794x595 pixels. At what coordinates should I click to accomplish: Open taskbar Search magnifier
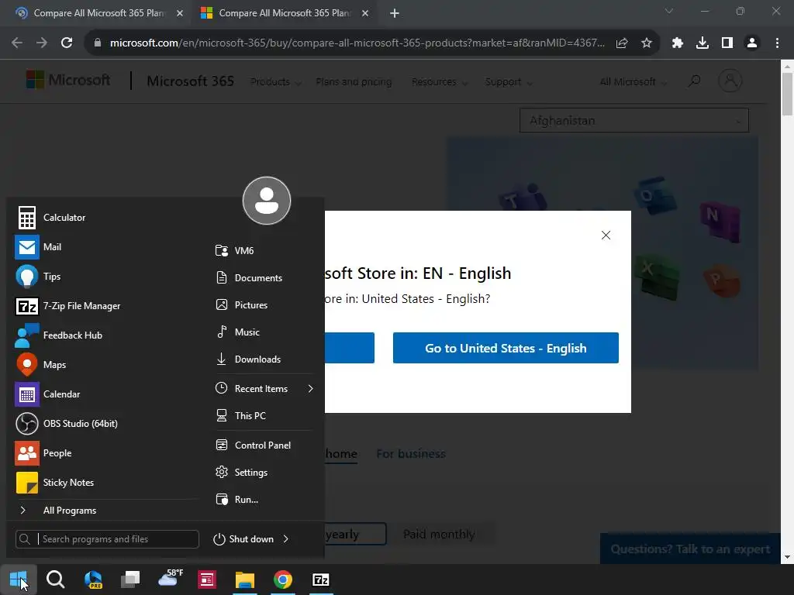tap(55, 580)
